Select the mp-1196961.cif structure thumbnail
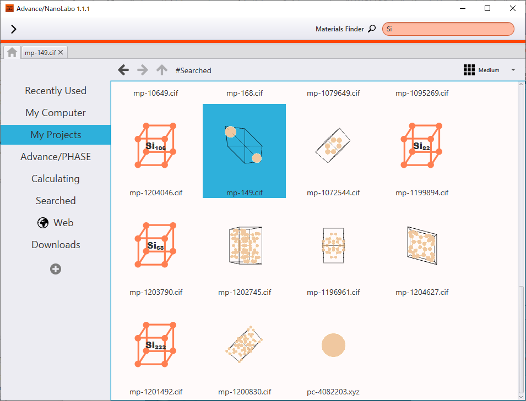Image resolution: width=526 pixels, height=401 pixels. 333,245
